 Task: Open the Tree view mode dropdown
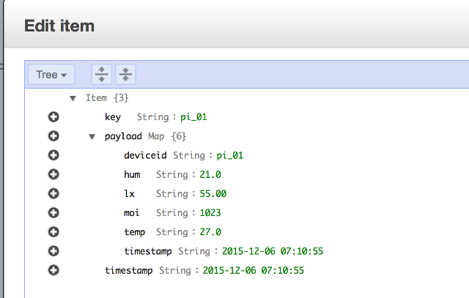(x=51, y=75)
